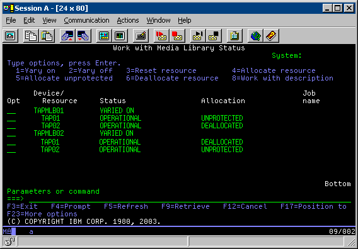Click the window resize grip corner
The width and height of the screenshot is (358, 249).
(350, 243)
